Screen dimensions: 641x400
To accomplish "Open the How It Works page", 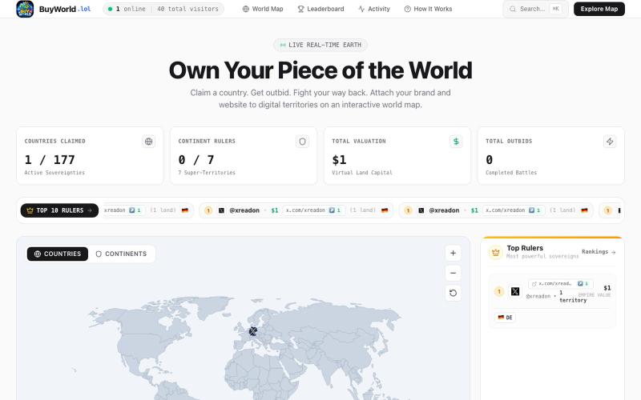I will pyautogui.click(x=428, y=9).
